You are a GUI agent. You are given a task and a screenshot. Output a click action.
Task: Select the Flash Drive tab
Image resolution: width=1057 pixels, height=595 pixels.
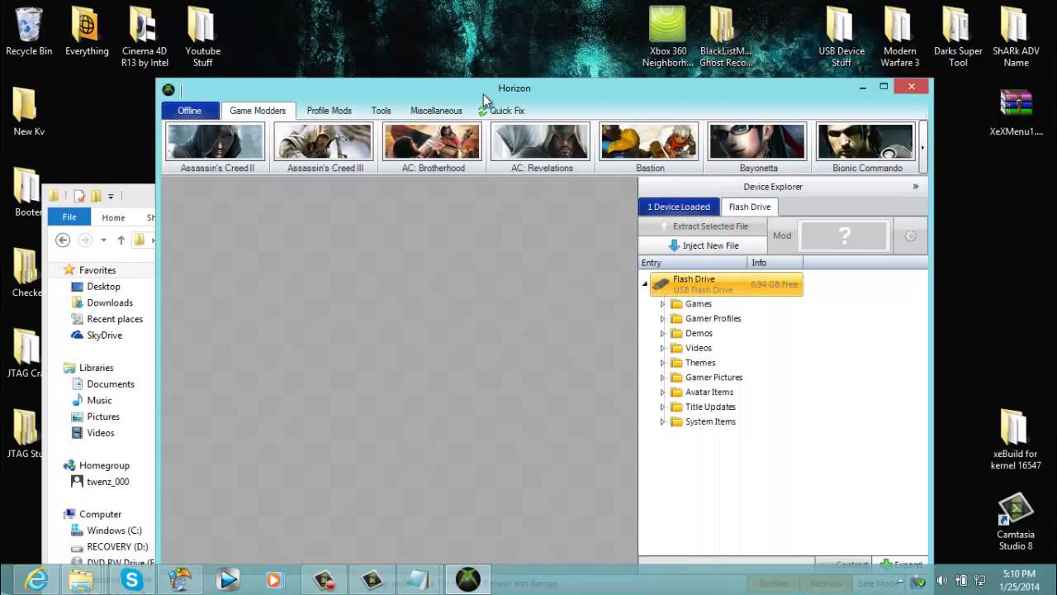click(x=750, y=207)
